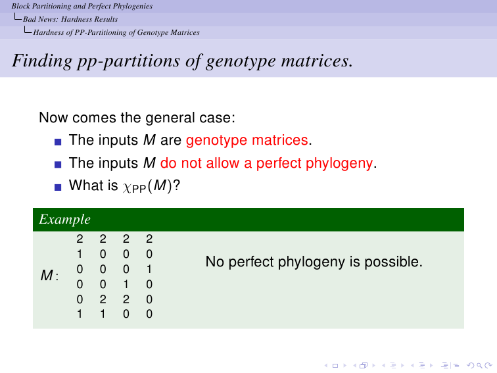Open the search magnifier icon
The width and height of the screenshot is (497, 373).
[x=479, y=366]
